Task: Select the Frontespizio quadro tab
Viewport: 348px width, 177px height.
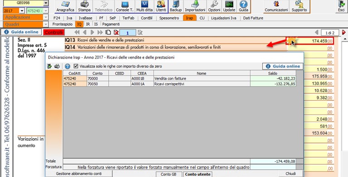Action: click(63, 24)
